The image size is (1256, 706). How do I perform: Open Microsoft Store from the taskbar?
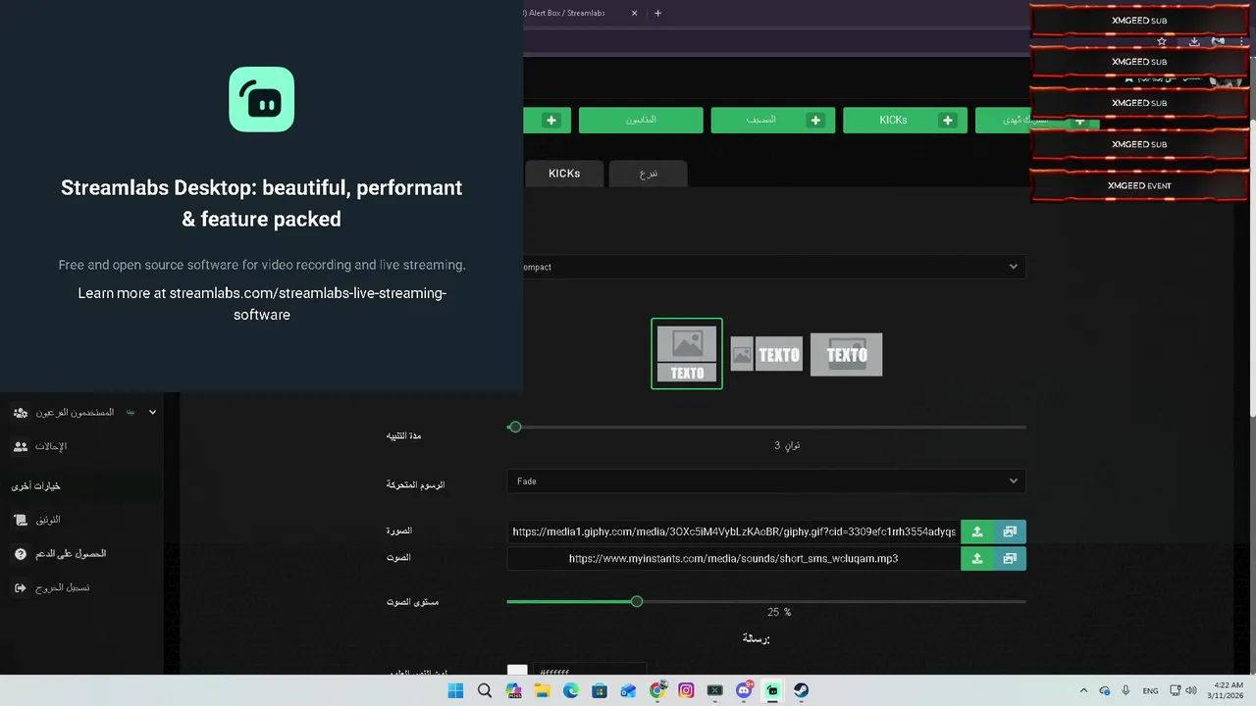(600, 690)
